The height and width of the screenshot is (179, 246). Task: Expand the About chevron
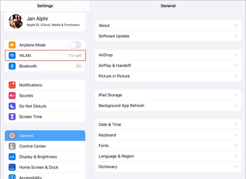tap(236, 25)
